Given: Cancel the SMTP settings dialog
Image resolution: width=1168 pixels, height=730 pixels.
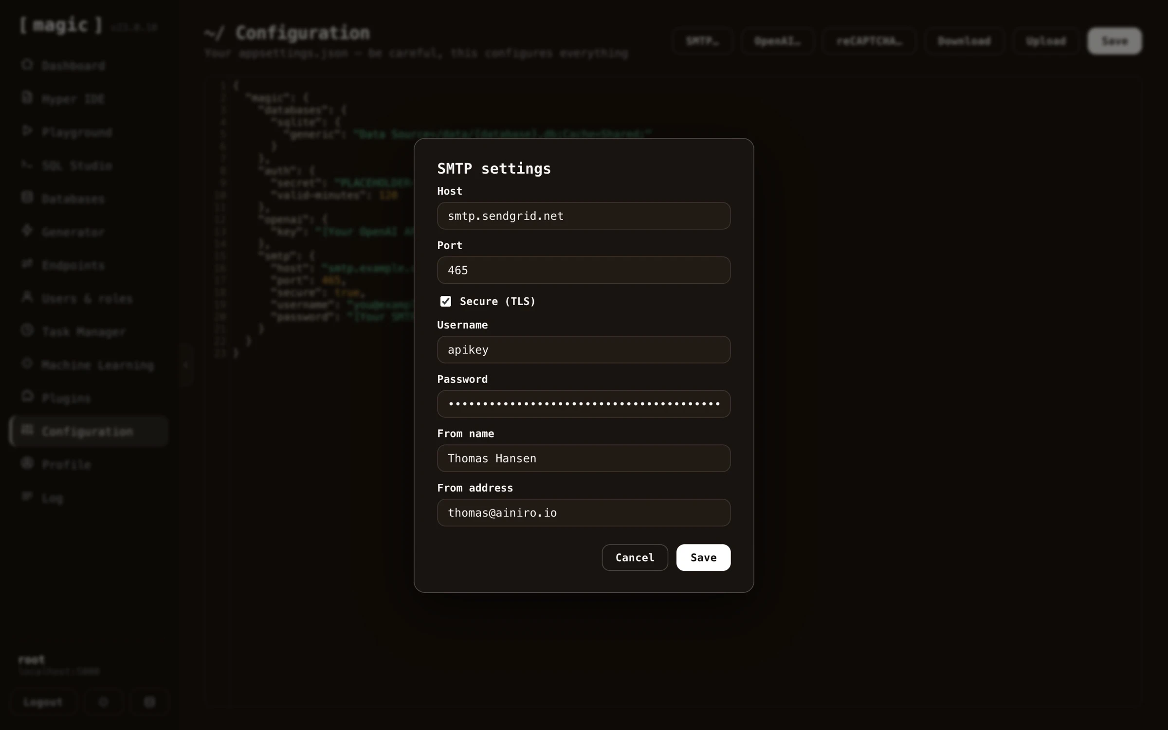Looking at the screenshot, I should pos(635,557).
